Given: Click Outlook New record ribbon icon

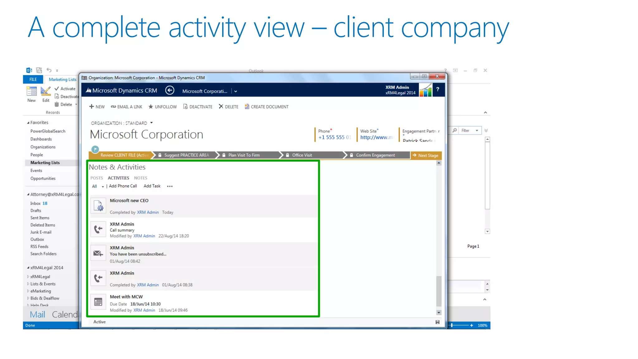Looking at the screenshot, I should 31,94.
